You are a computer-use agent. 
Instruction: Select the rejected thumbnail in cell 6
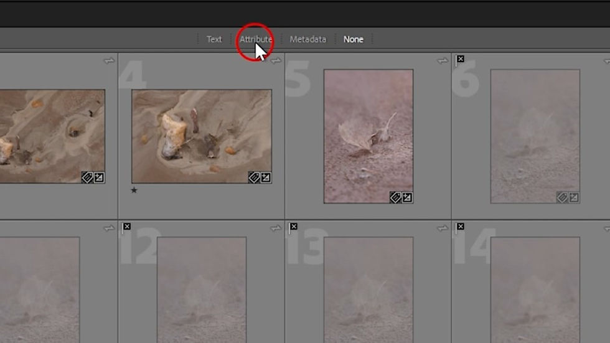tap(535, 136)
